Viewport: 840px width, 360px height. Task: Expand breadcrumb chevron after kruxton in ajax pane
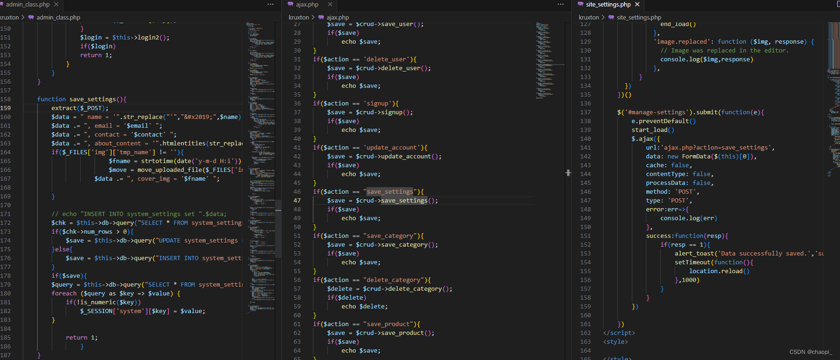click(x=313, y=18)
